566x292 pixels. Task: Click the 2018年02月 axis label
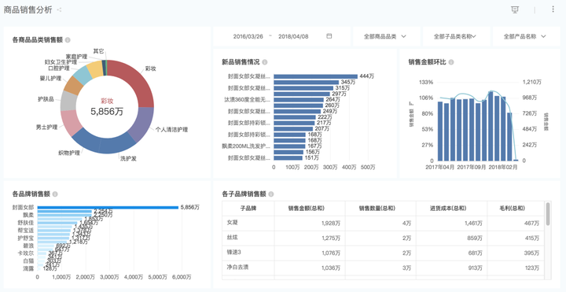coord(503,168)
